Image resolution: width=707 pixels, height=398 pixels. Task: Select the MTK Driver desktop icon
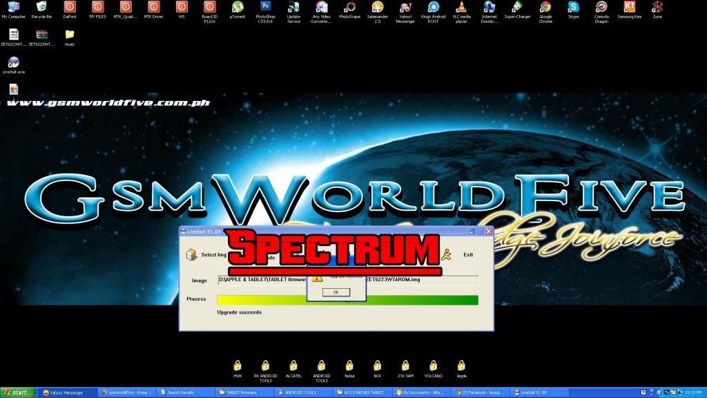pos(153,10)
